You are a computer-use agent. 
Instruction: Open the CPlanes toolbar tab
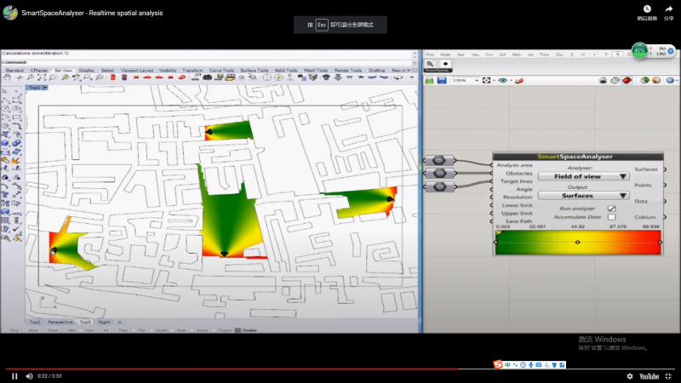pos(39,71)
